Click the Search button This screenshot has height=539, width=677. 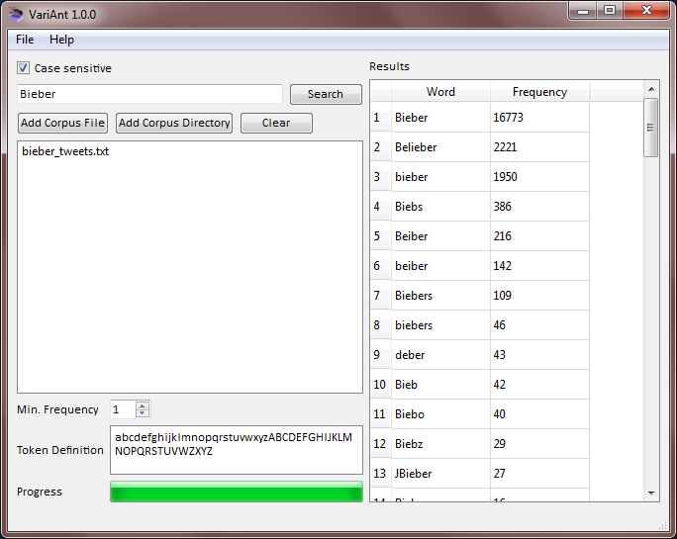[326, 94]
